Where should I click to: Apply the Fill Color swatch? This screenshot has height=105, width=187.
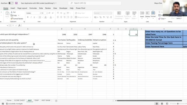coord(46,17)
